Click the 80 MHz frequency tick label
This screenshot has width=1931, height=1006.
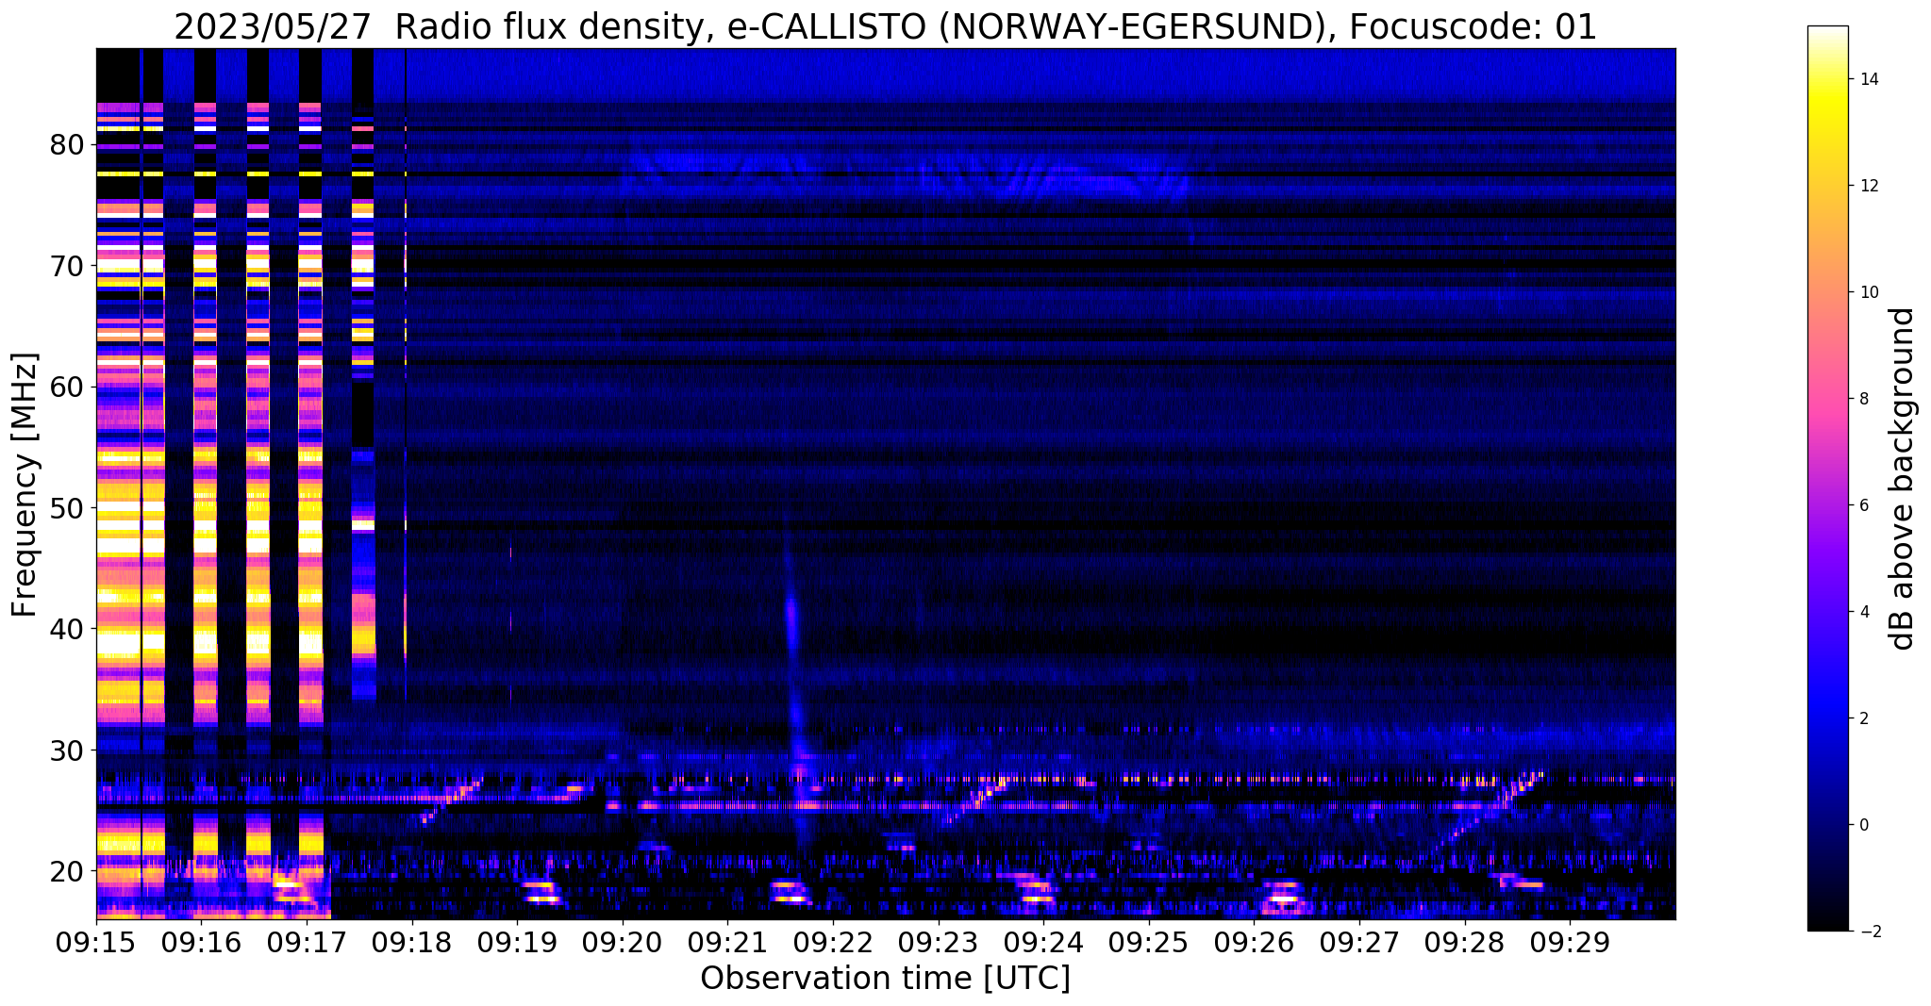[x=68, y=144]
